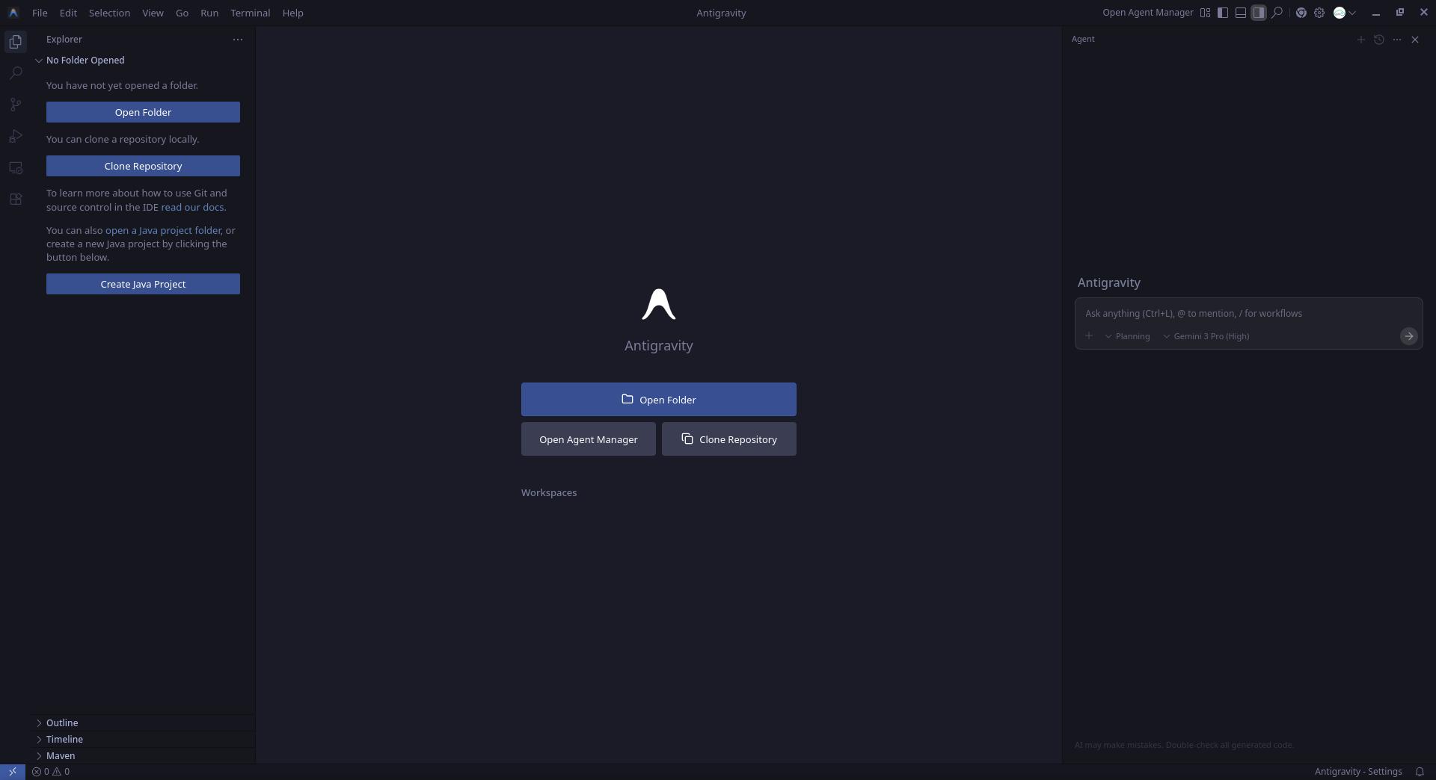Open agent conversation history
This screenshot has height=780, width=1436.
pos(1379,40)
